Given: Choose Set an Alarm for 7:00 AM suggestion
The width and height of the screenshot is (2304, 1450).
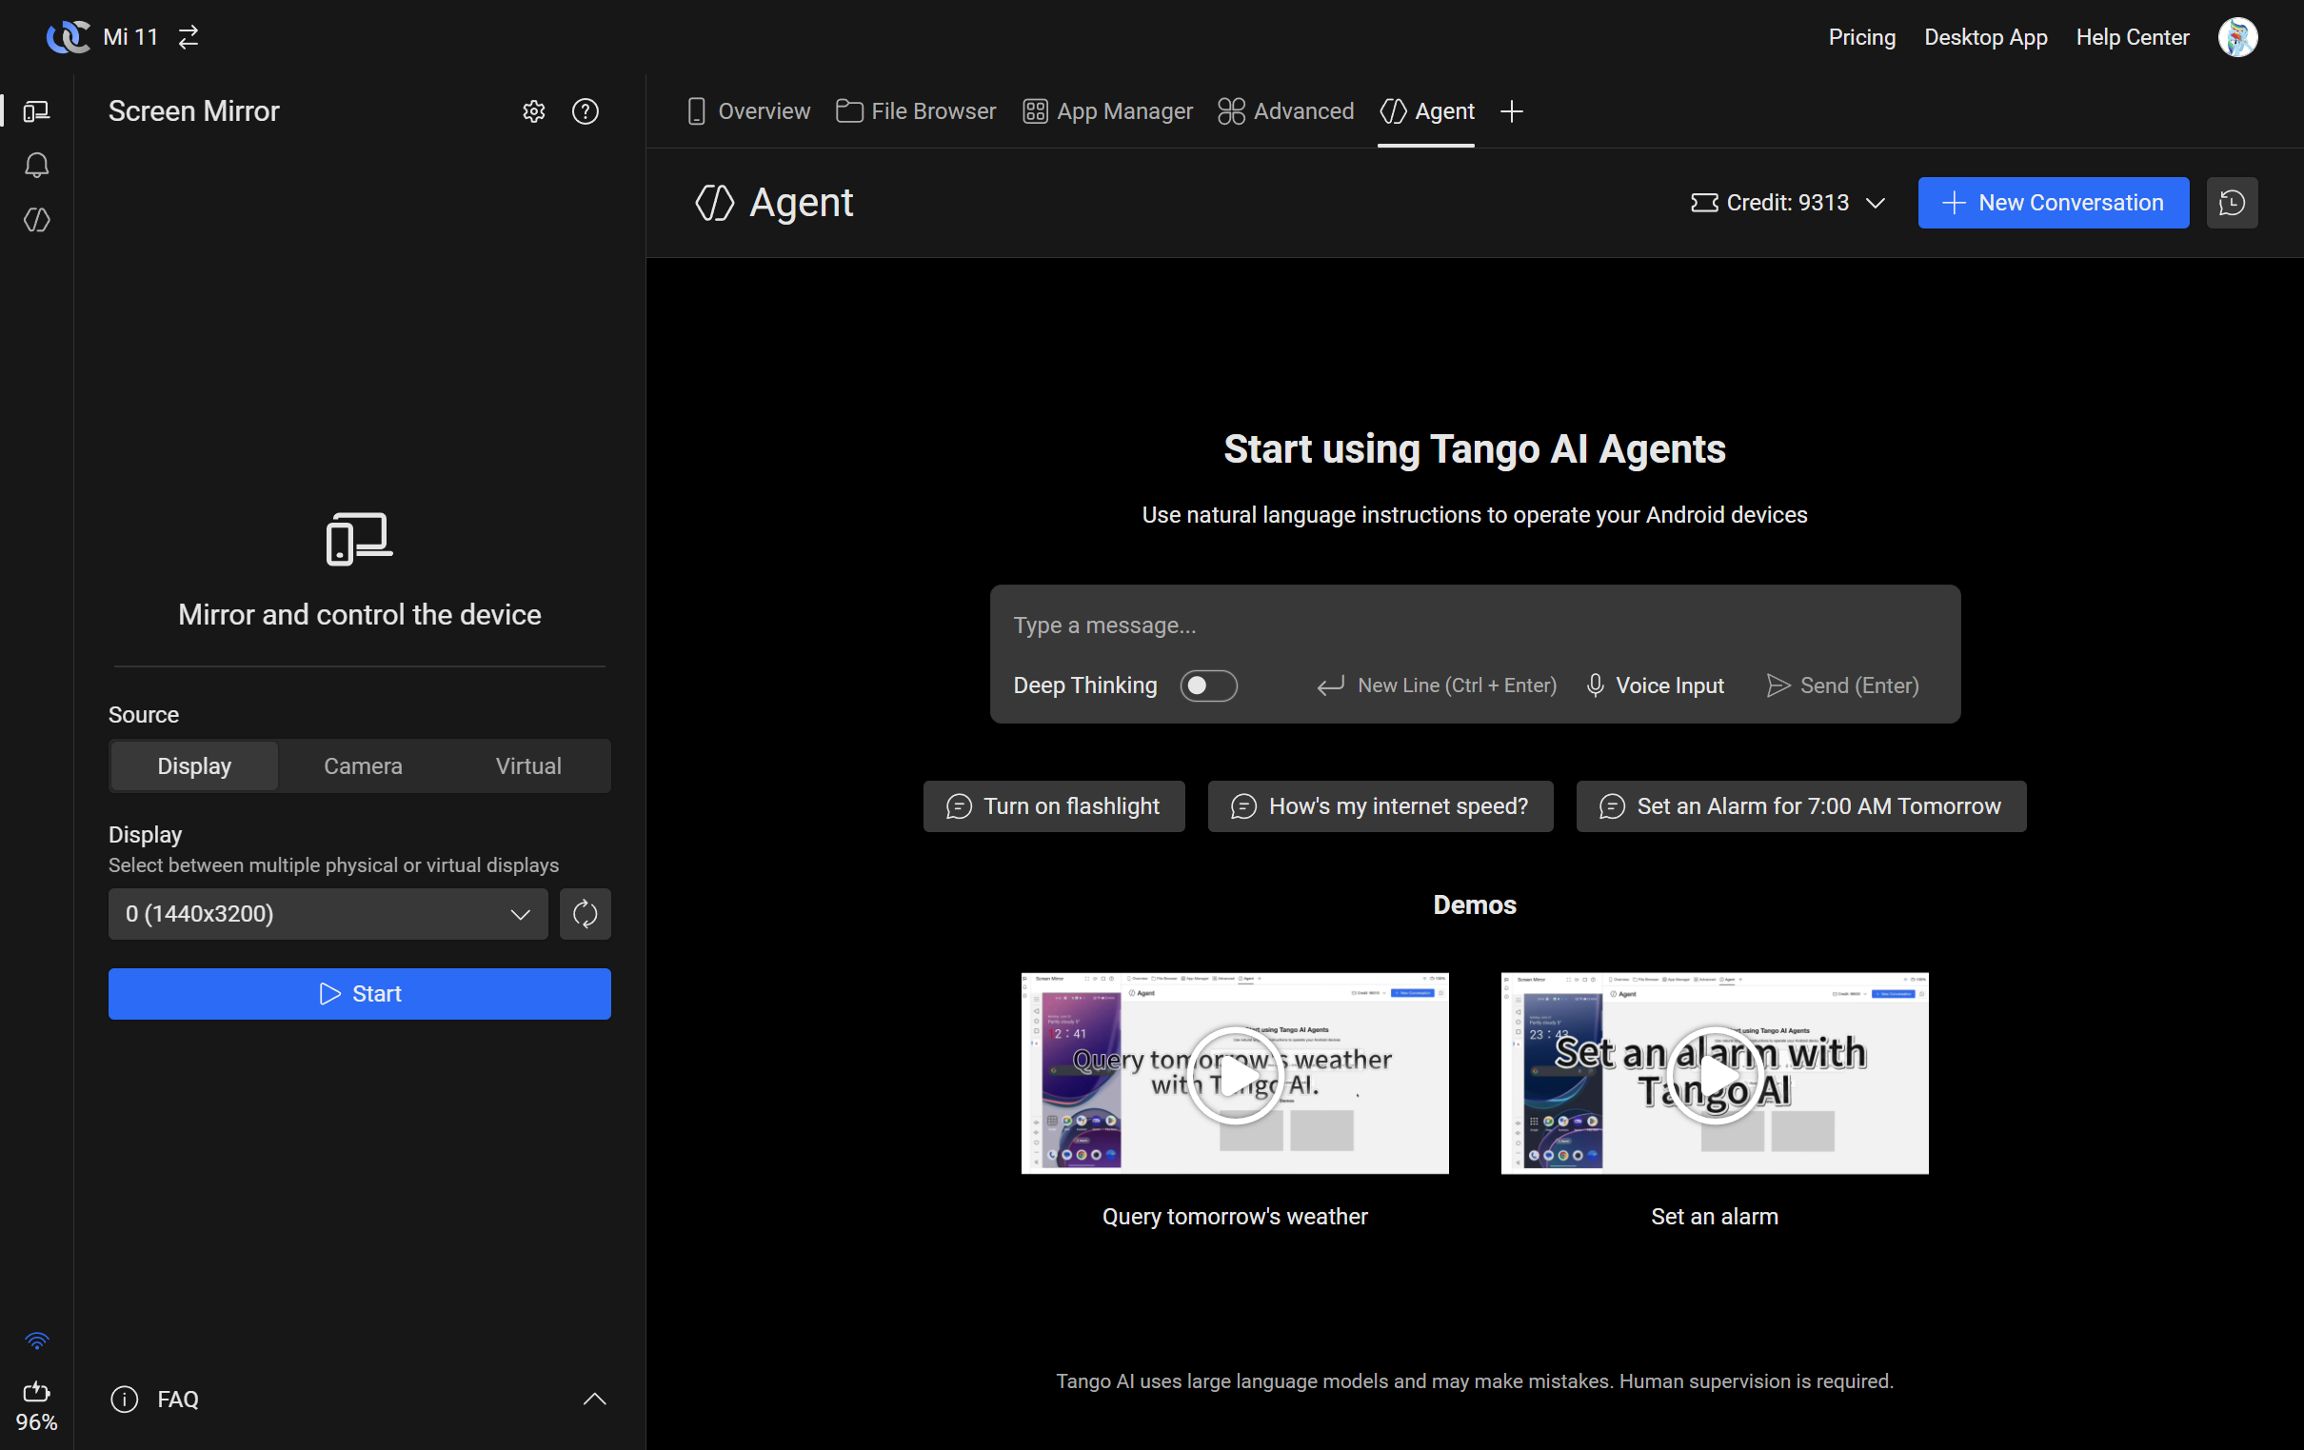Looking at the screenshot, I should 1800,805.
